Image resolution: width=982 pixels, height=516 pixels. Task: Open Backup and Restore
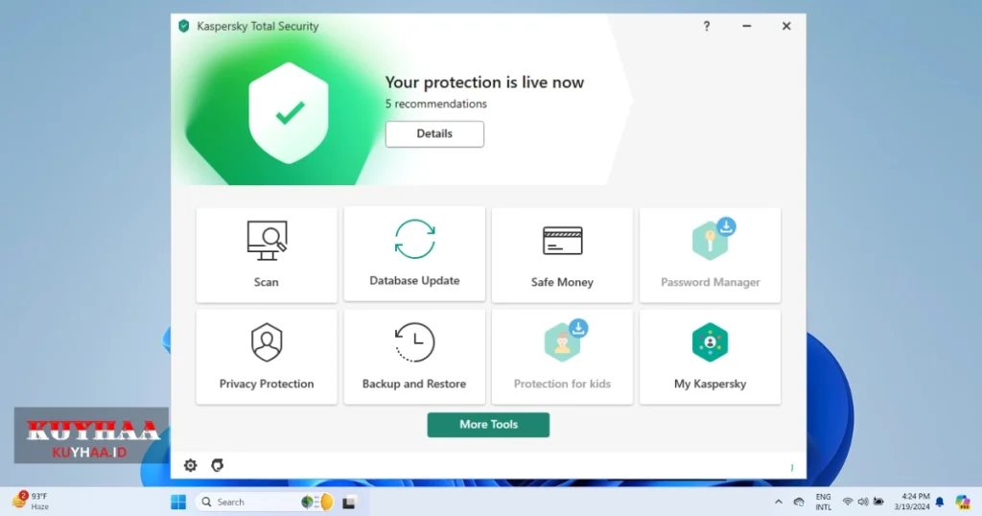[414, 357]
